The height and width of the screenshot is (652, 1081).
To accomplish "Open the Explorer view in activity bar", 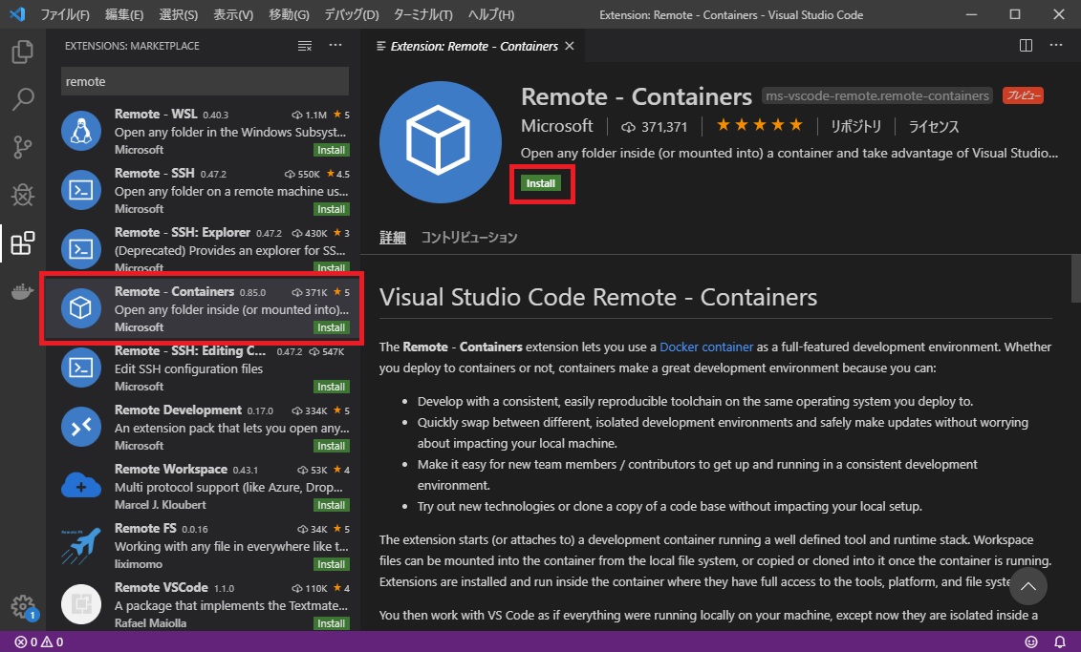I will [23, 52].
